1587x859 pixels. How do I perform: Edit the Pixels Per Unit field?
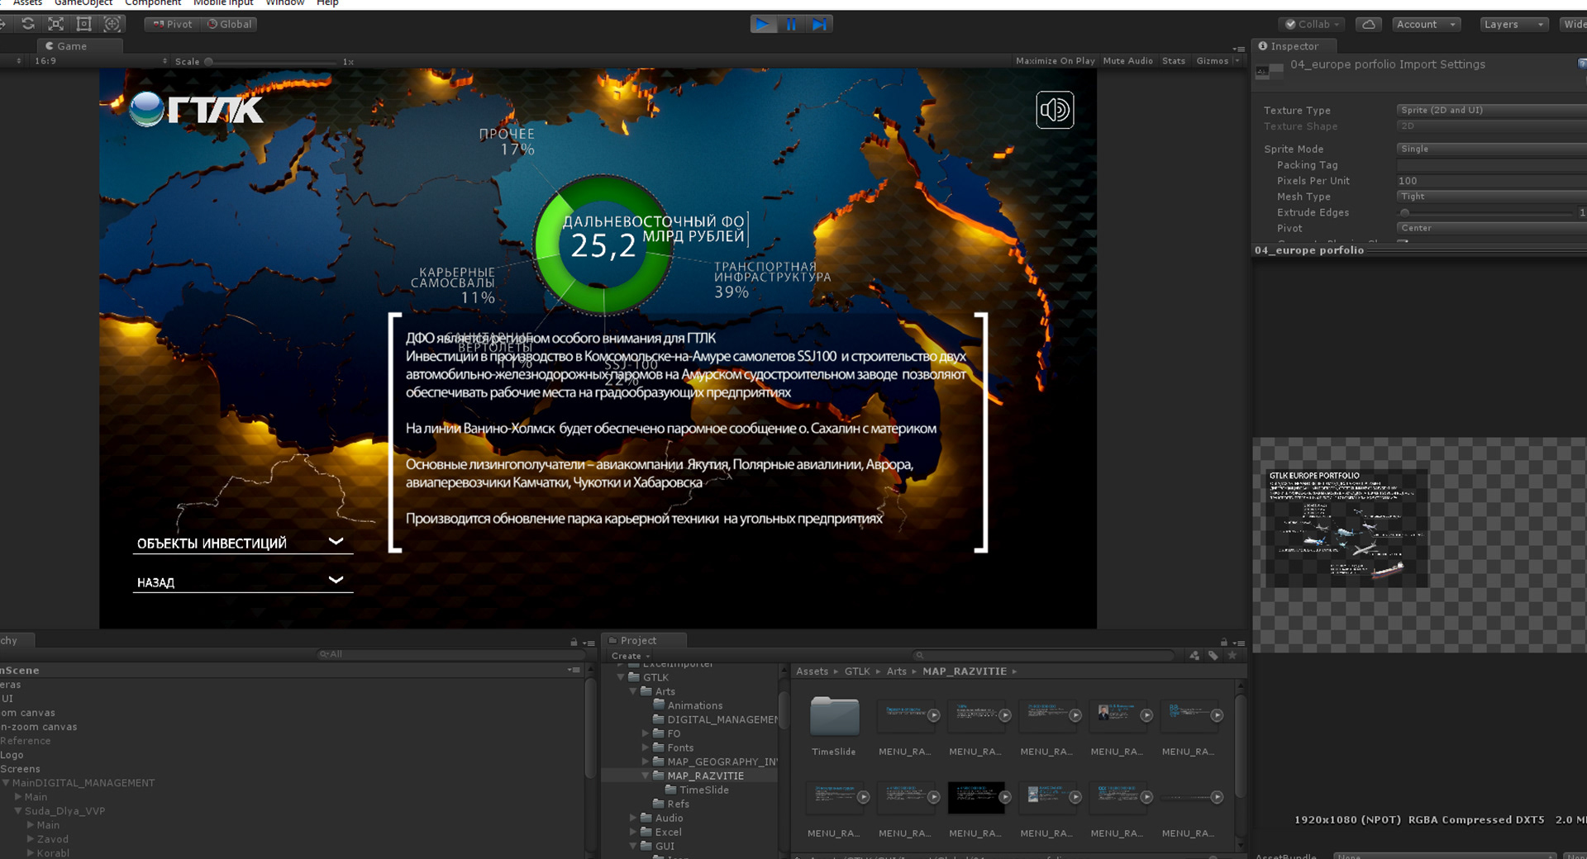tap(1492, 181)
